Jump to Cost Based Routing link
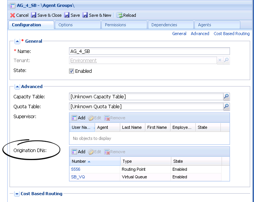The height and width of the screenshot is (202, 254). [x=231, y=34]
